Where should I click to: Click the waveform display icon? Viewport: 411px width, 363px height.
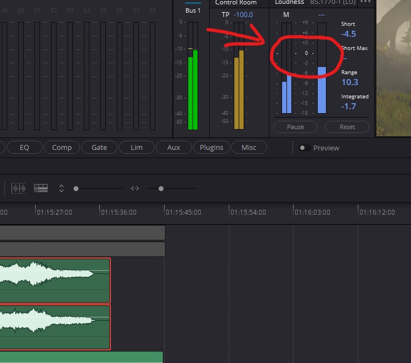click(19, 188)
